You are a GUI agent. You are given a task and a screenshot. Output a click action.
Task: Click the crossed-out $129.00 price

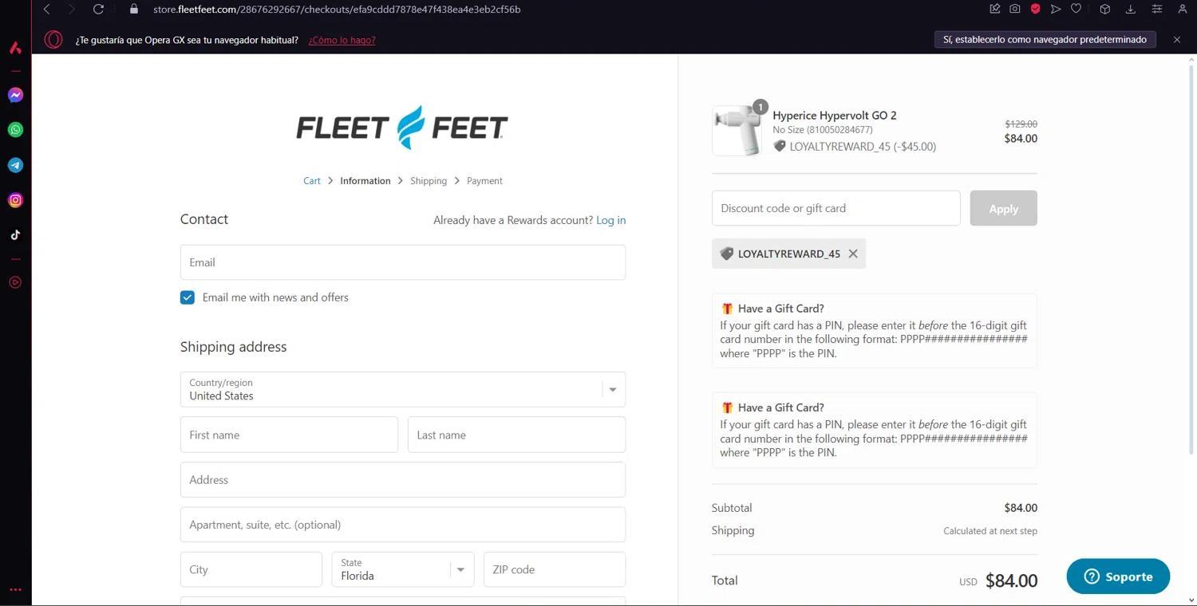pyautogui.click(x=1021, y=124)
